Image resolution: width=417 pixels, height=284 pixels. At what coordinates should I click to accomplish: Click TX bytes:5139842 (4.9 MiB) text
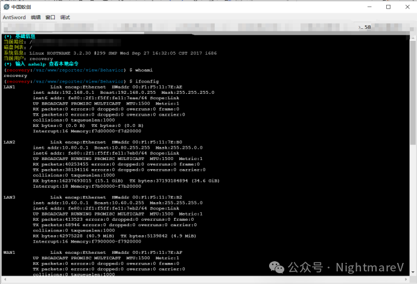point(158,236)
